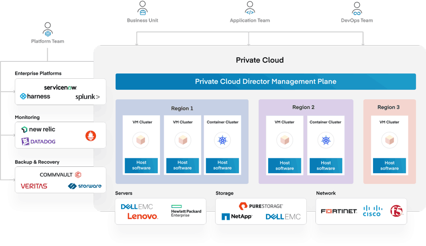The image size is (426, 246).
Task: Click the Veritas logo
Action: pyautogui.click(x=34, y=186)
